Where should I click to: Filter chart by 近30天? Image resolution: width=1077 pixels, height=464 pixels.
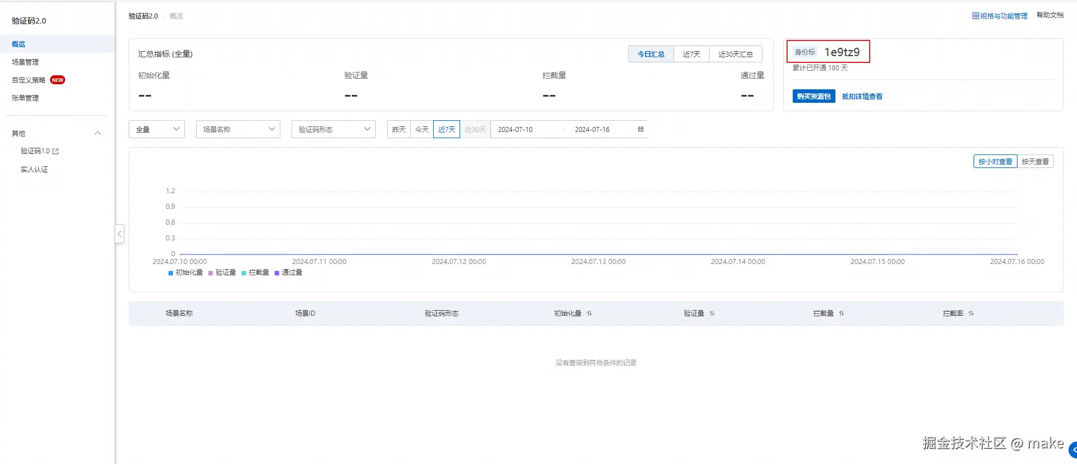coord(475,129)
